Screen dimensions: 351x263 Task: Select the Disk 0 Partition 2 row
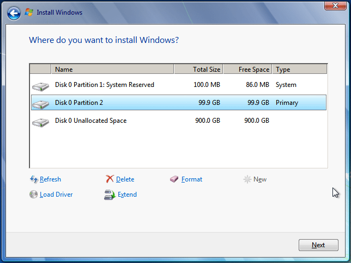pyautogui.click(x=179, y=103)
